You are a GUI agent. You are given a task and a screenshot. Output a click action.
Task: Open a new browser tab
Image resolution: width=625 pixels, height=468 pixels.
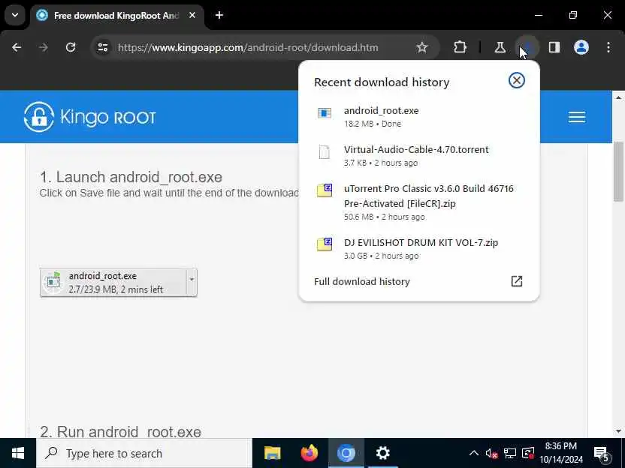(219, 15)
